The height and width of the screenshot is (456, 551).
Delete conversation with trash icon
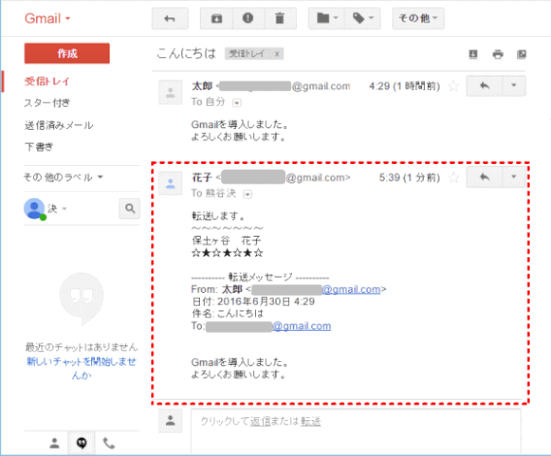tap(279, 18)
